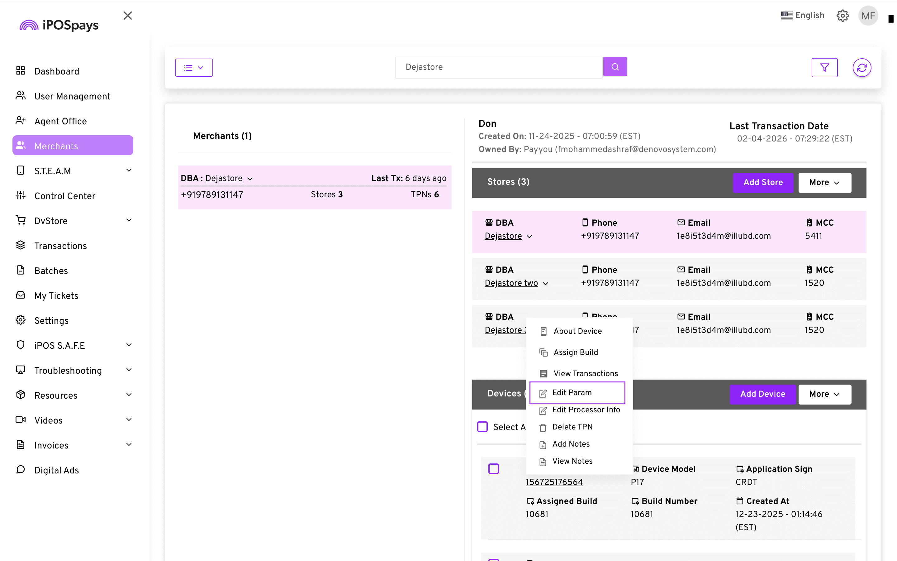Click the circular refresh icon
This screenshot has height=561, width=897.
point(862,68)
